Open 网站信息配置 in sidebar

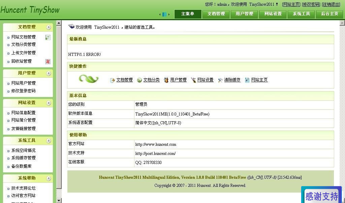pos(23,113)
